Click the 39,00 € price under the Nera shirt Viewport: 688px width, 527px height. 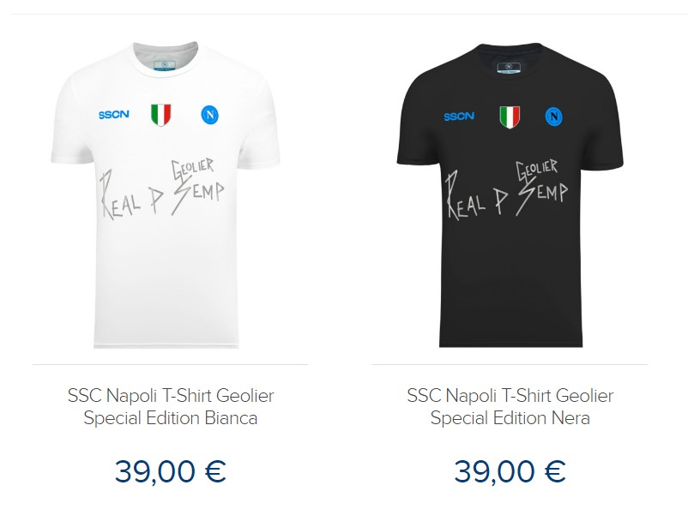pyautogui.click(x=510, y=471)
